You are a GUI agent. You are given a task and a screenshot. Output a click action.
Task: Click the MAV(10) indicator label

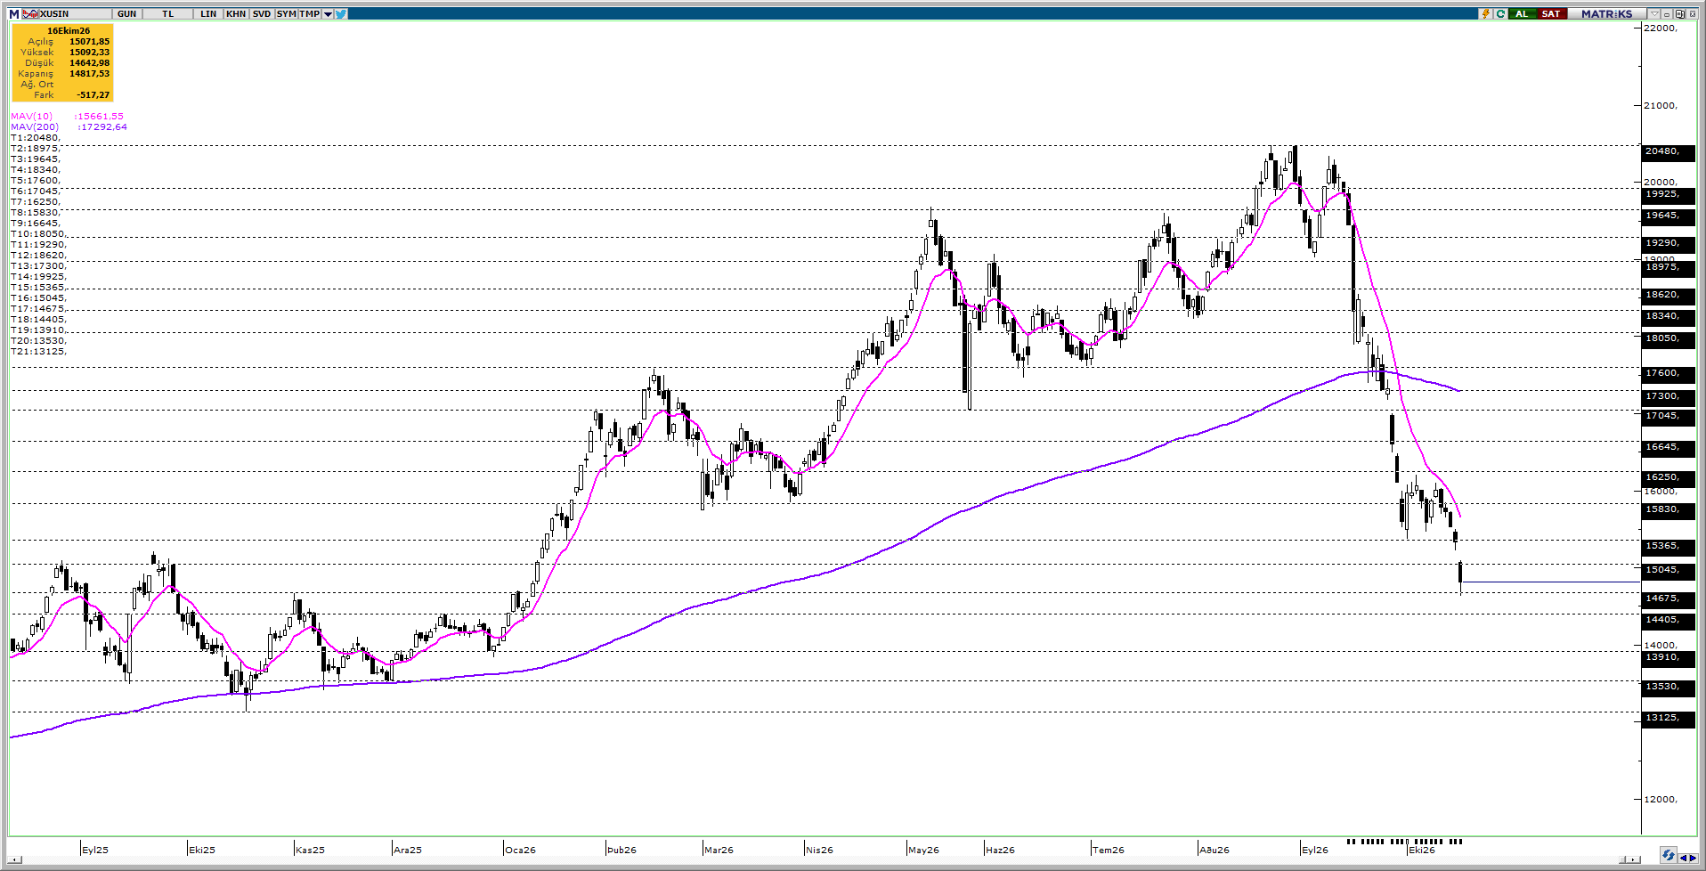pos(31,116)
